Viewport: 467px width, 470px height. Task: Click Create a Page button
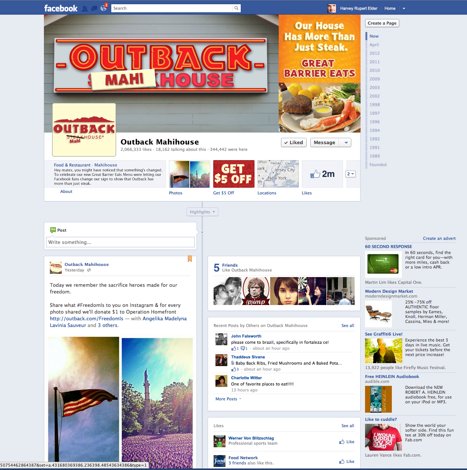point(382,23)
